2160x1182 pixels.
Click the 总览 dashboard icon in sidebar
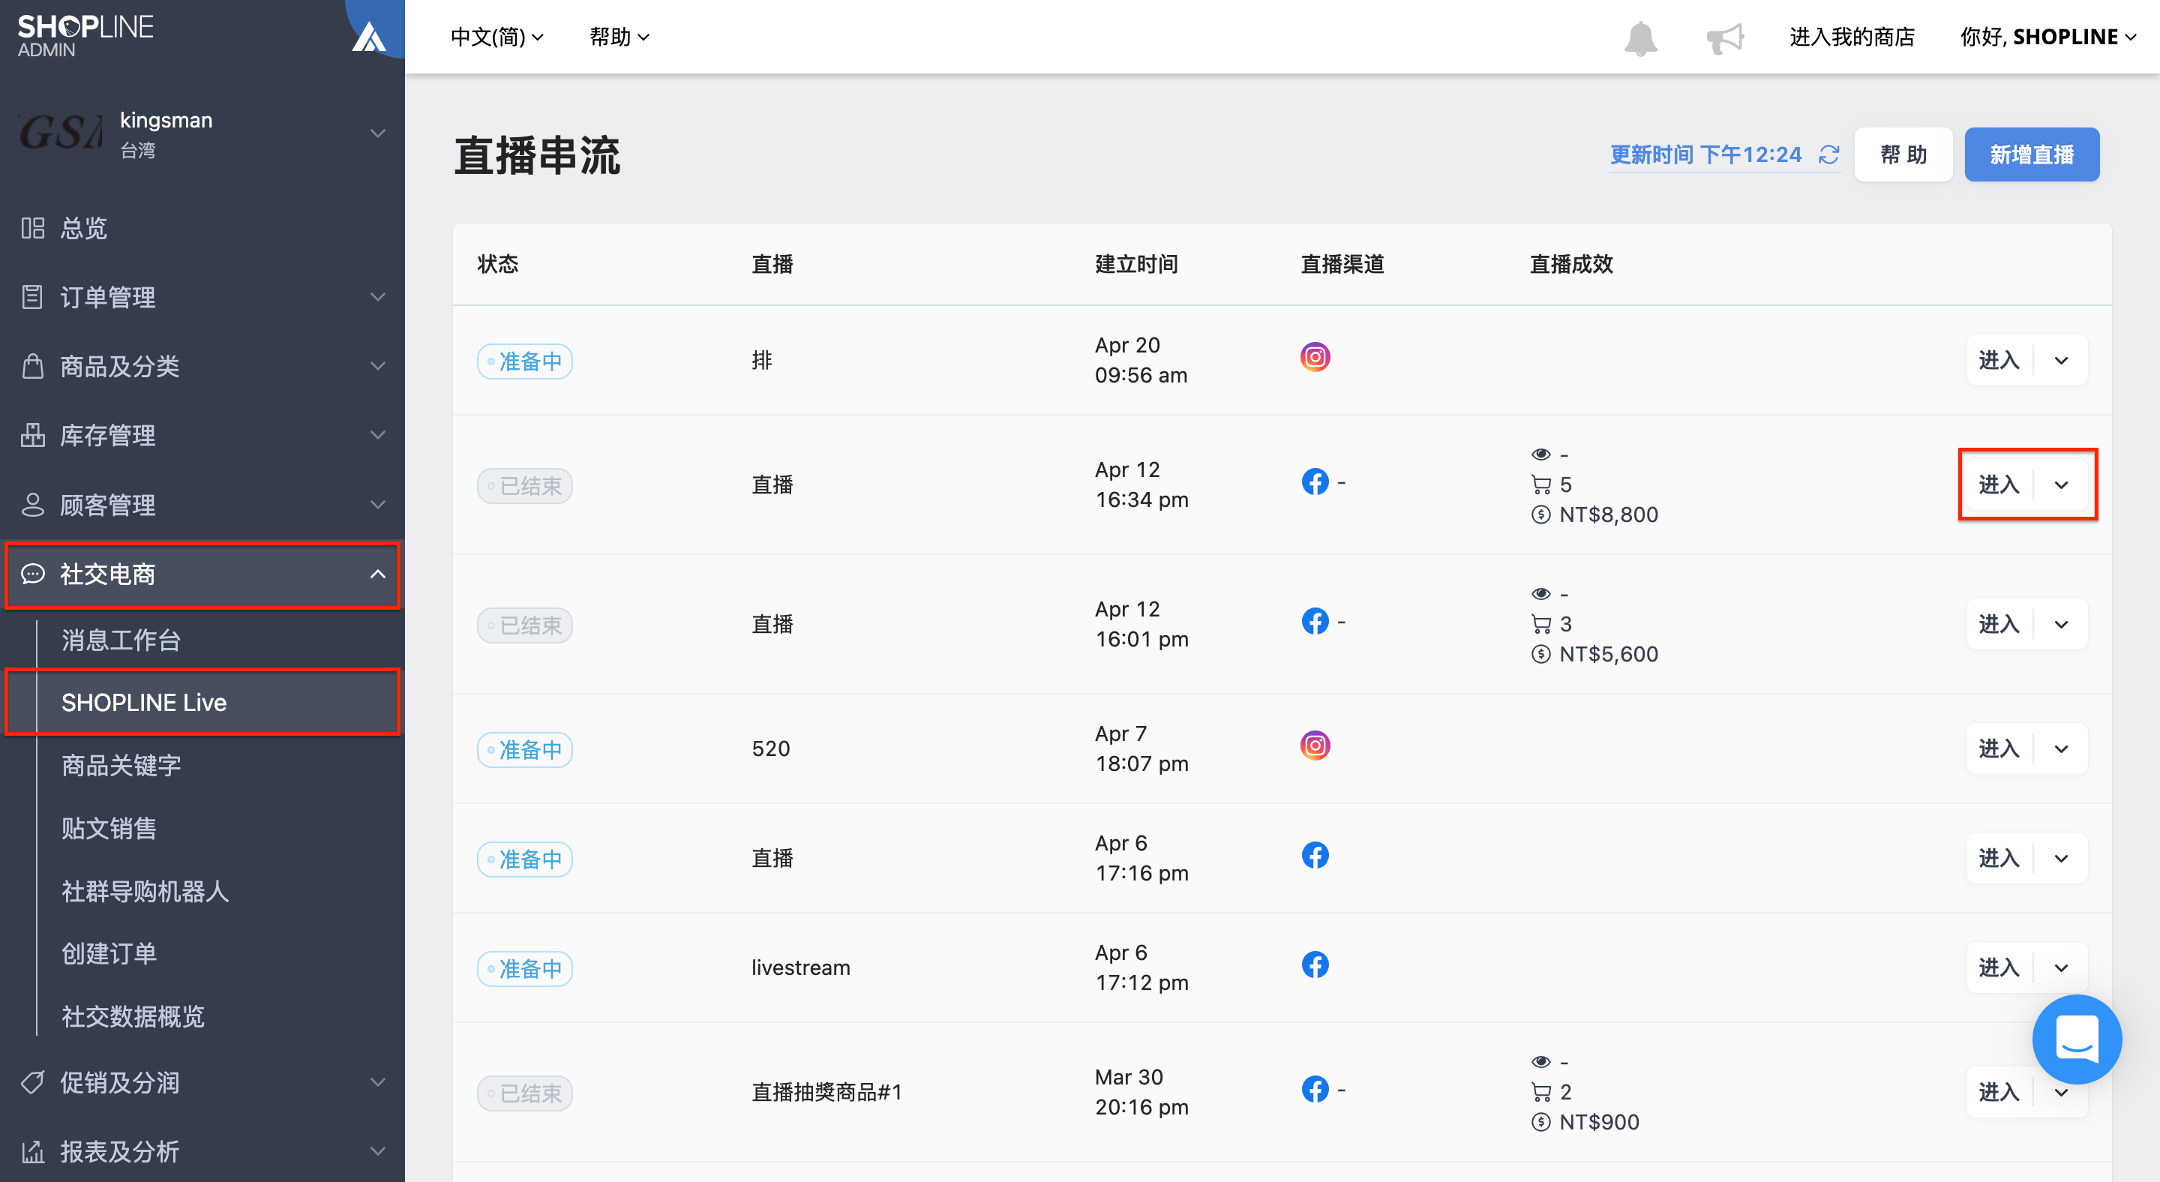pyautogui.click(x=33, y=228)
